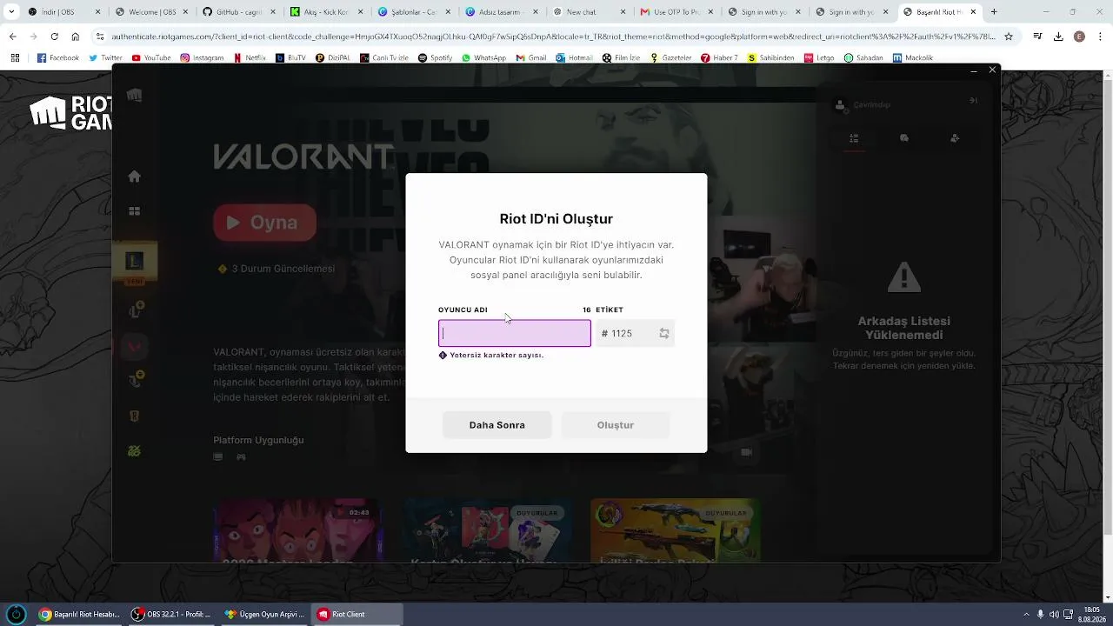Focus the Oyuncu Adı input field
Viewport: 1113px width, 626px height.
click(515, 334)
